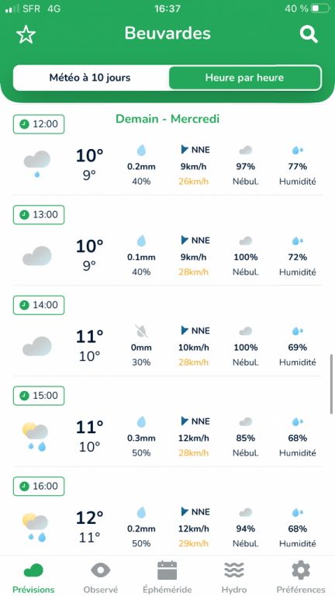335x596 pixels.
Task: Tap sun and showers icon at 15:00
Action: [36, 437]
